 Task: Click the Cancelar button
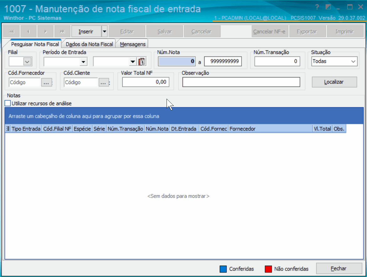click(202, 32)
